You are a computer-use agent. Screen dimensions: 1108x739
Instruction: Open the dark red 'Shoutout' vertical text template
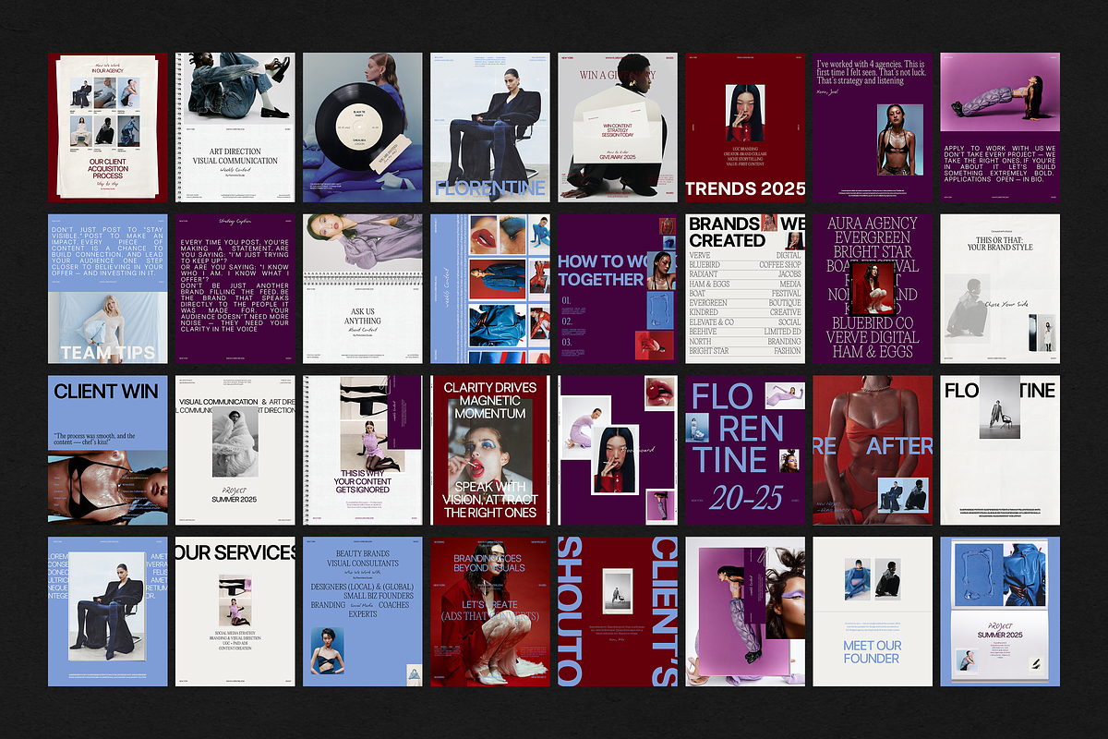pos(618,612)
